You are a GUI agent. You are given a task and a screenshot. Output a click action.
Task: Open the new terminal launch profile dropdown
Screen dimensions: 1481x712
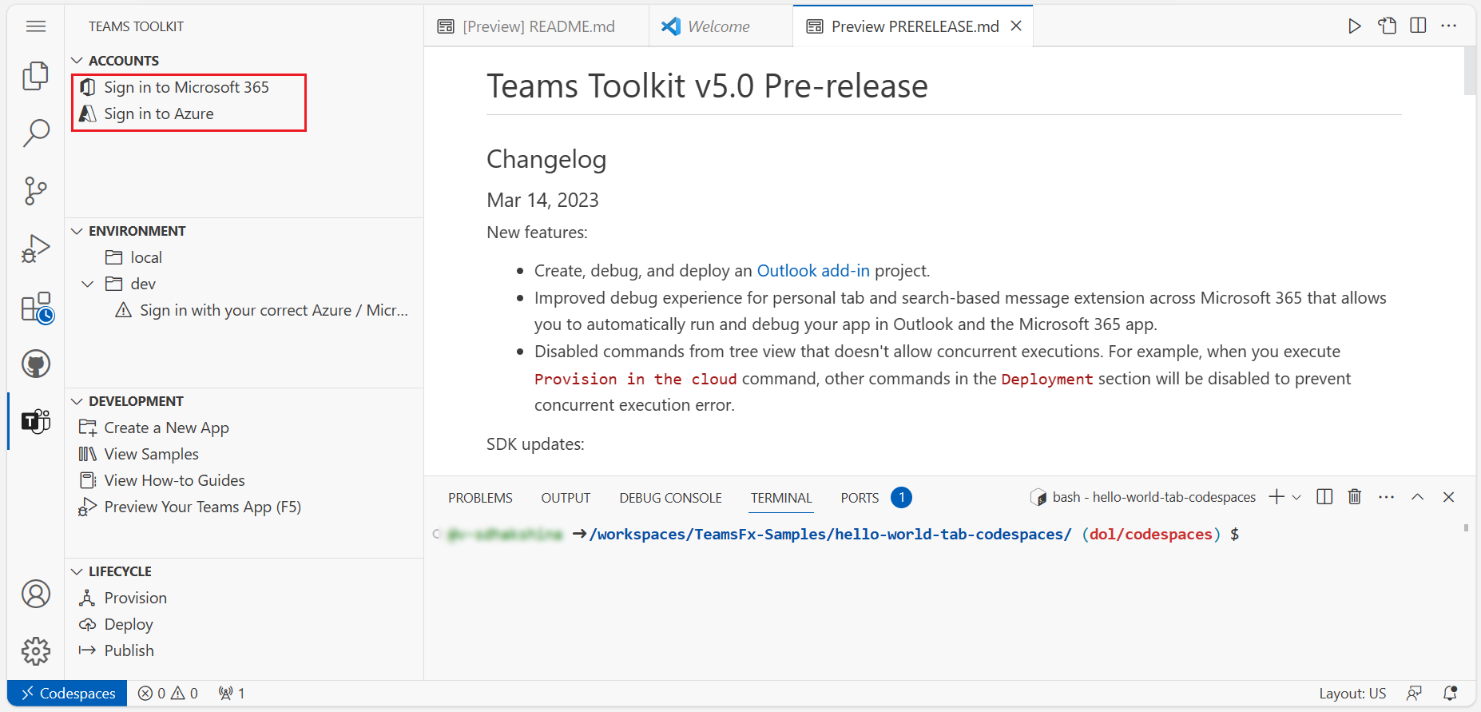(x=1296, y=497)
